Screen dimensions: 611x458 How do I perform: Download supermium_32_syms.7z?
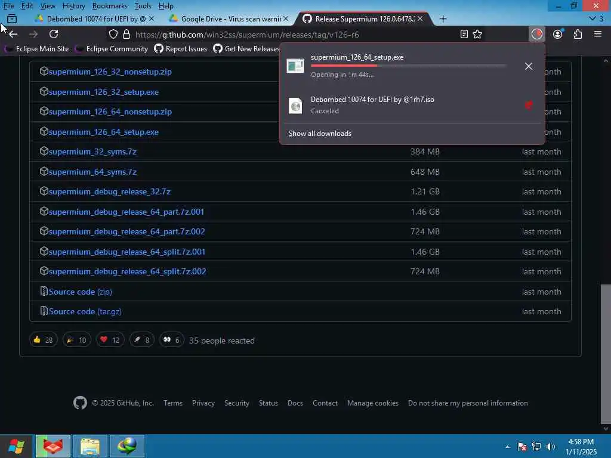(x=92, y=151)
